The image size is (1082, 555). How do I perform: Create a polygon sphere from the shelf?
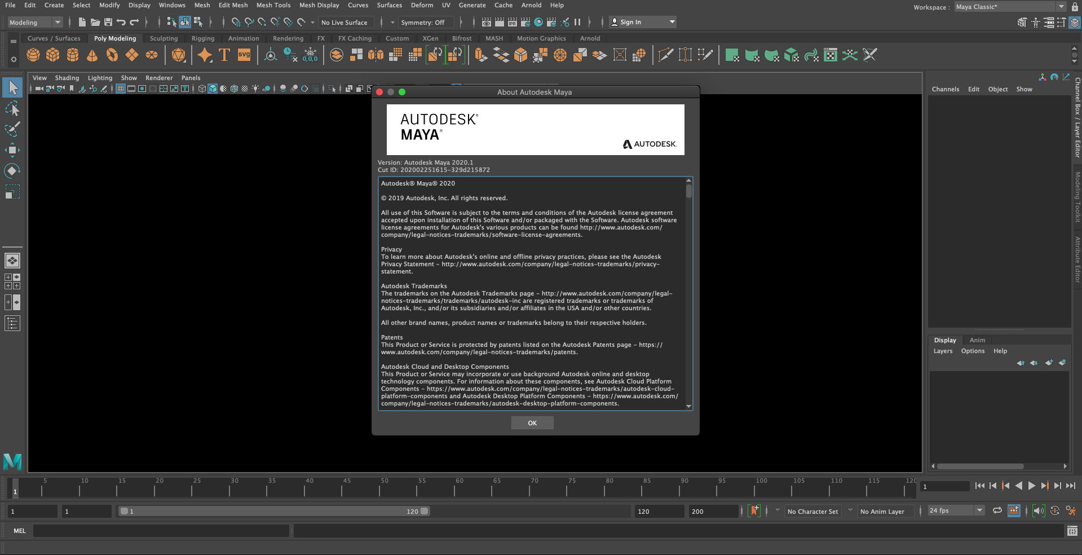(x=33, y=55)
